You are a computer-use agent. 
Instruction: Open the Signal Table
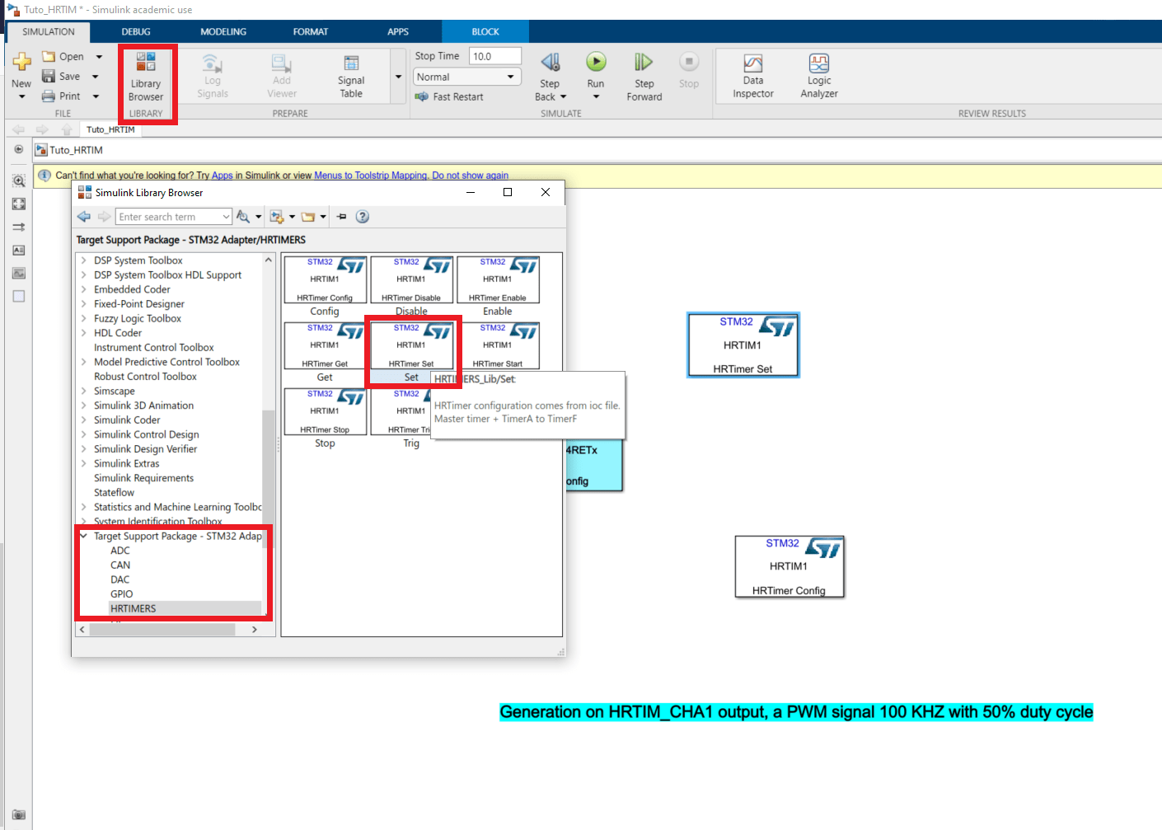351,75
